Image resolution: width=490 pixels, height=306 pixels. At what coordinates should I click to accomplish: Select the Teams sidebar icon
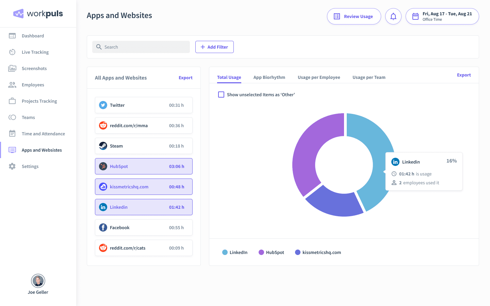[12, 117]
